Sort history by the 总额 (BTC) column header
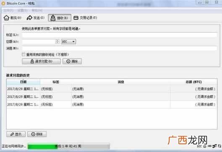 (194, 82)
